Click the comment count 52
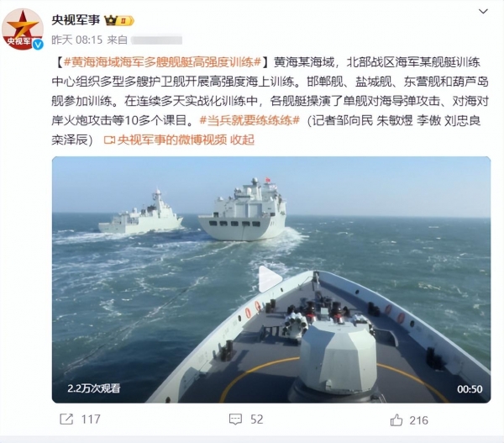Viewport: 504px width, 443px height. point(256,419)
